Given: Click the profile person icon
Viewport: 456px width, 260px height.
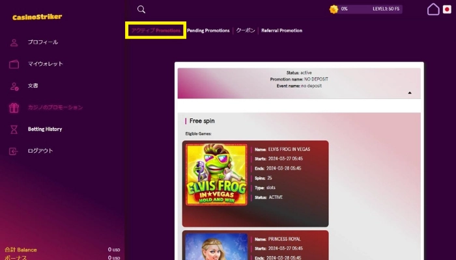Looking at the screenshot, I should pyautogui.click(x=14, y=43).
